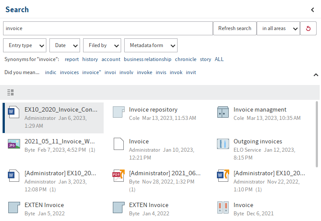Viewport: 321px width, 221px height.
Task: Click the folder icon of EXTEN Invoice Jan 4, 2022
Action: click(119, 207)
